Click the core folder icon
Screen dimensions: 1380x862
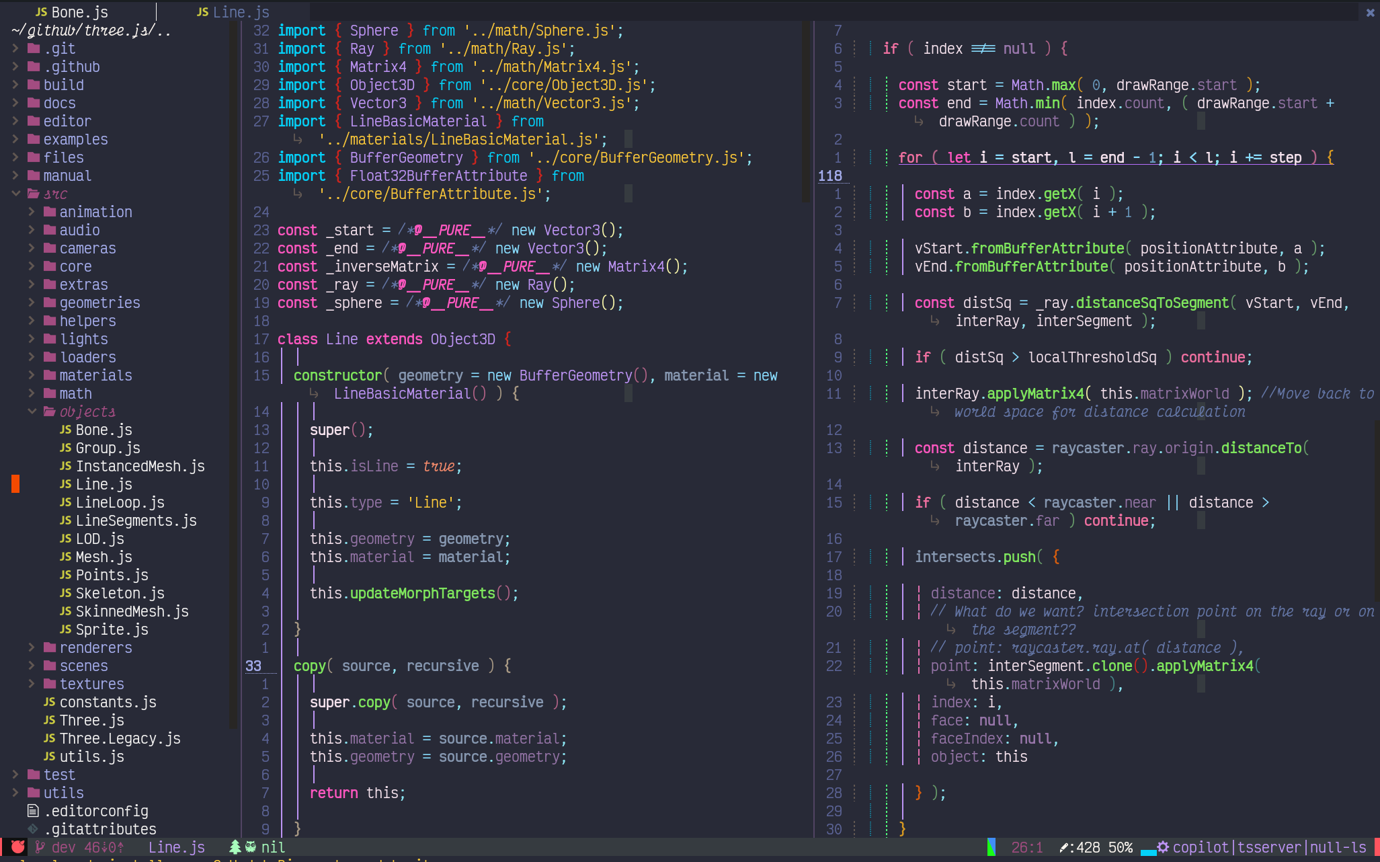50,266
